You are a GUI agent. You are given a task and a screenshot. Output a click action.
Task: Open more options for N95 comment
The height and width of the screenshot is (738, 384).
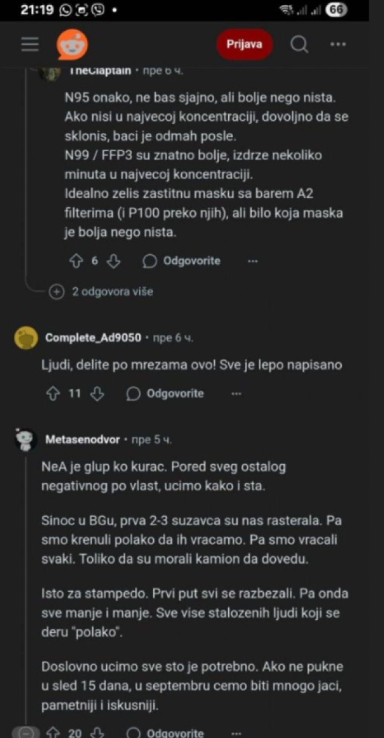[253, 261]
